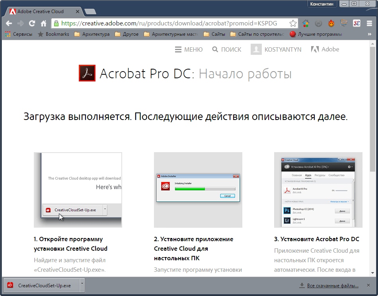378x296 pixels.
Task: Open the Bookmarks star bookmark
Action: pos(53,34)
